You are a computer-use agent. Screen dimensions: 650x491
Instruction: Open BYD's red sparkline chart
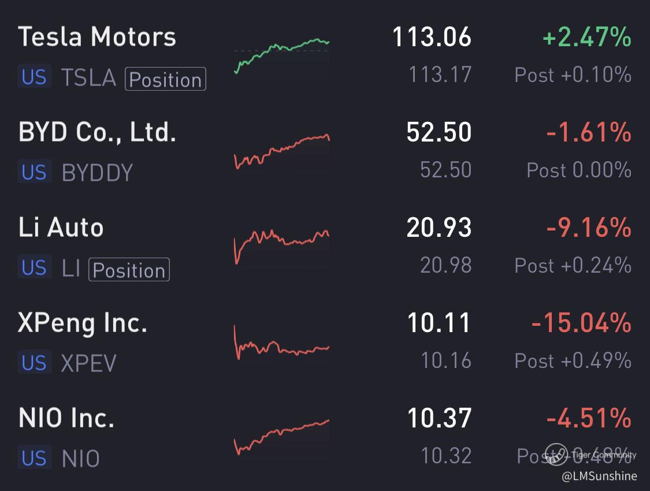(x=282, y=151)
